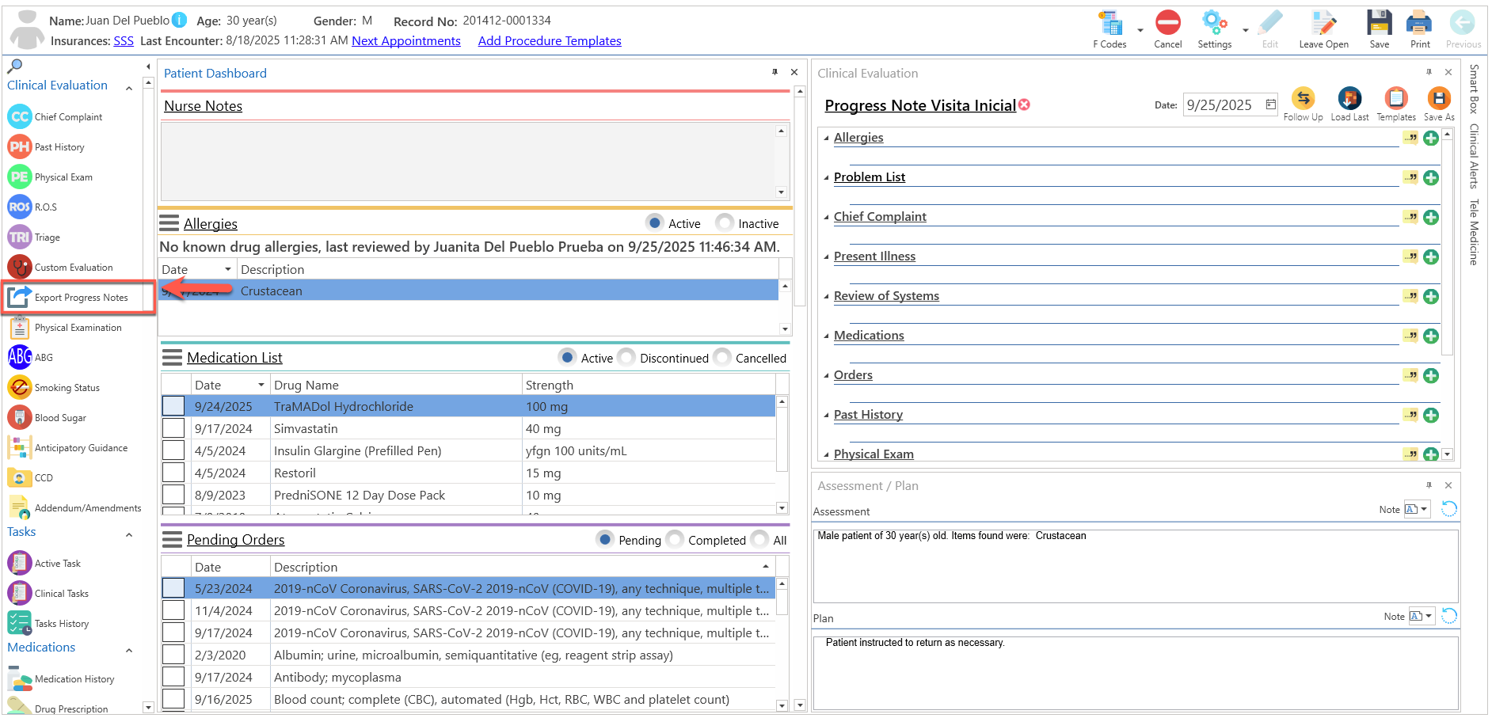Screen dimensions: 1492x718
Task: Open Smoking Status sidebar item
Action: (x=54, y=387)
